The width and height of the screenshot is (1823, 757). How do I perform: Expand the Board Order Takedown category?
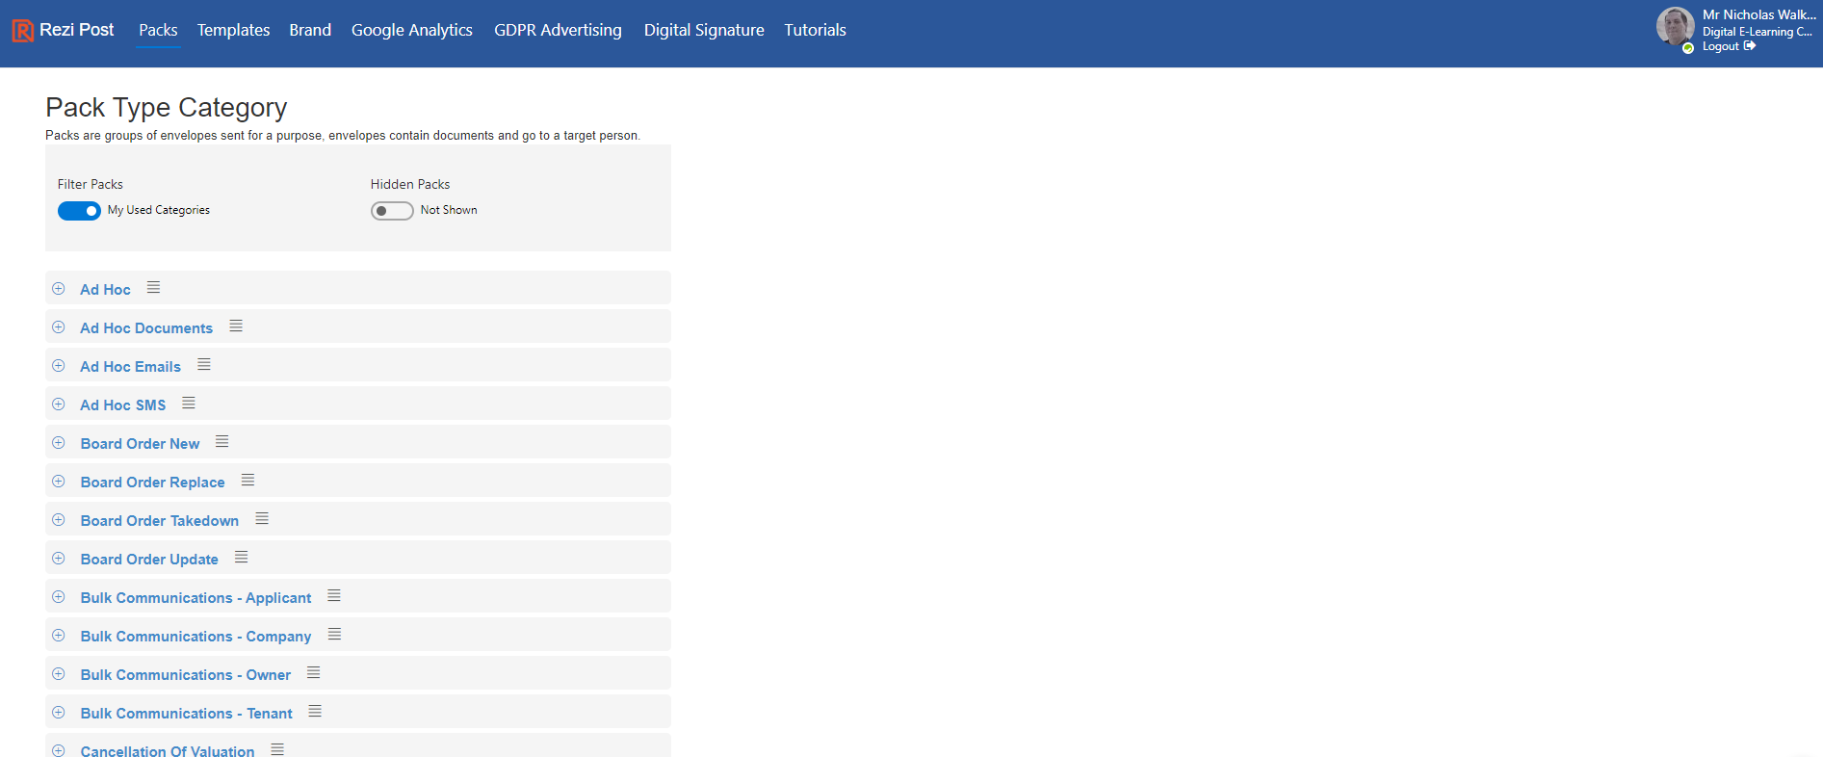[x=59, y=520]
